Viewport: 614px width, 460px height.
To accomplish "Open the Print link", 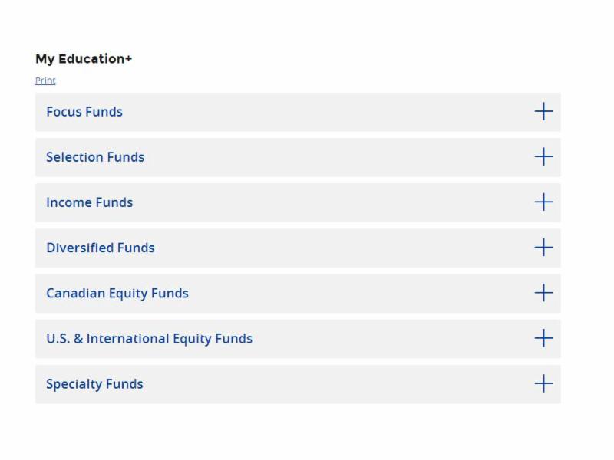I will (x=45, y=80).
